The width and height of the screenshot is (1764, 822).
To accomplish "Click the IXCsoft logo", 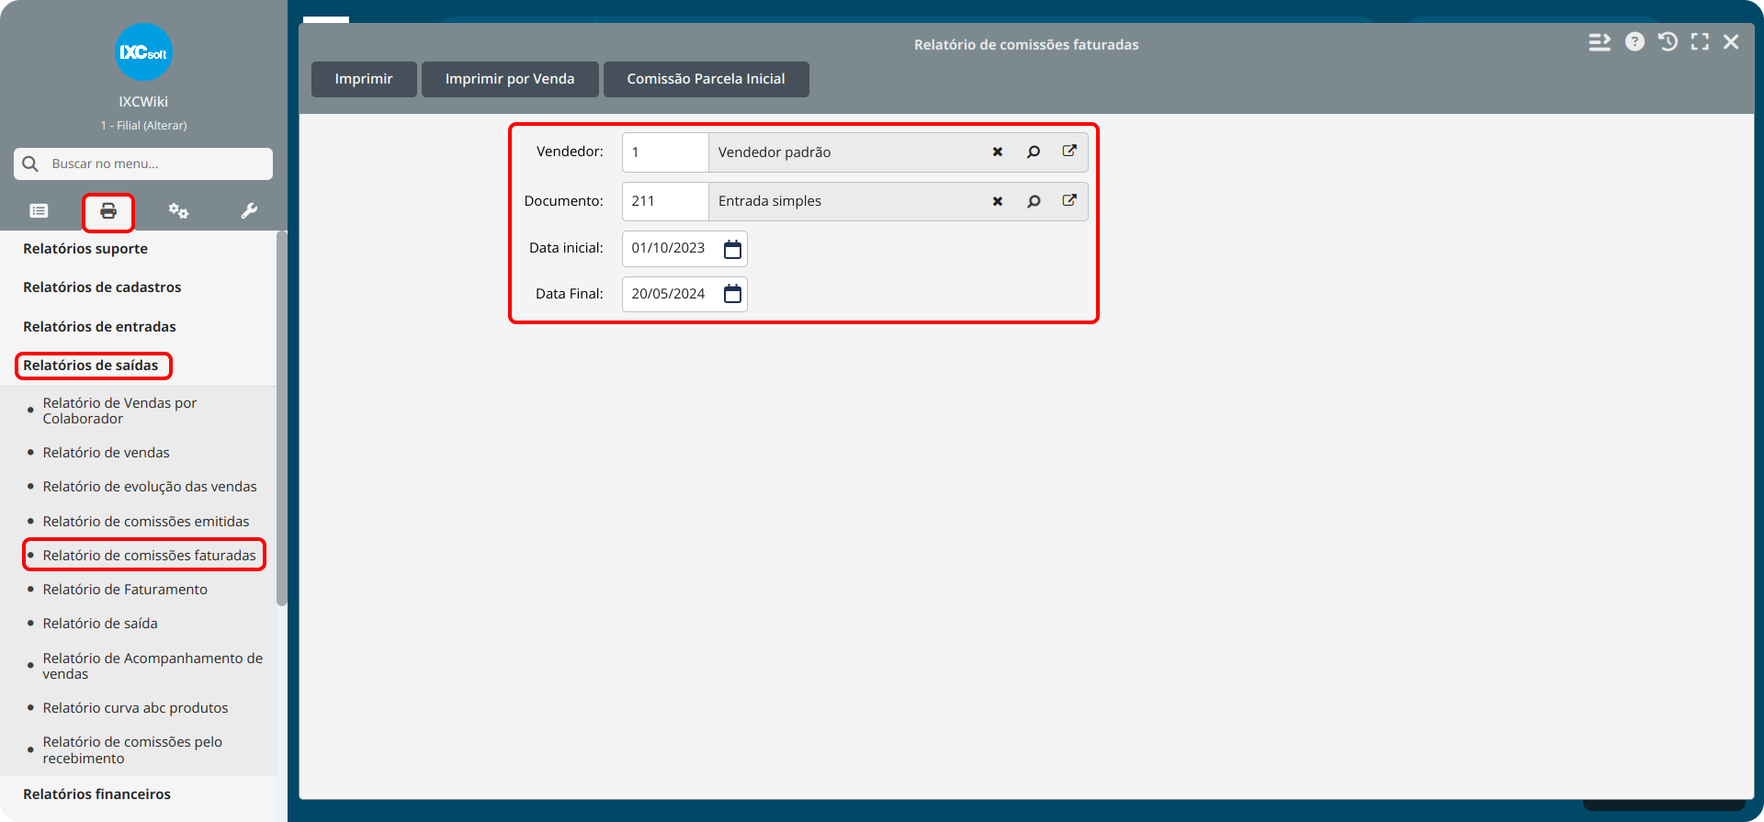I will [x=143, y=52].
